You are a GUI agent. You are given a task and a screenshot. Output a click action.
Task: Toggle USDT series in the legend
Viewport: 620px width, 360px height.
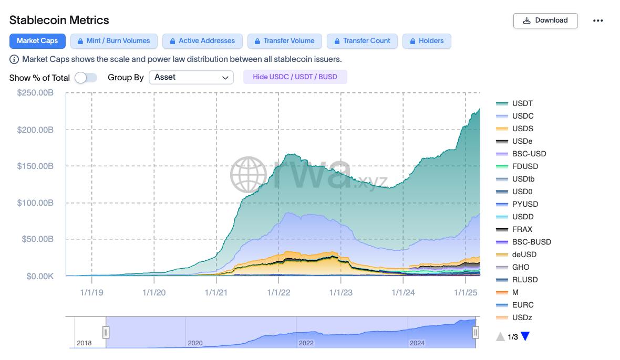[x=514, y=103]
